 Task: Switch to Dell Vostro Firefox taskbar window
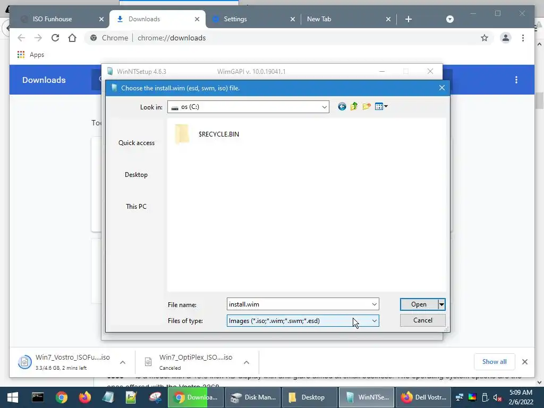point(423,397)
